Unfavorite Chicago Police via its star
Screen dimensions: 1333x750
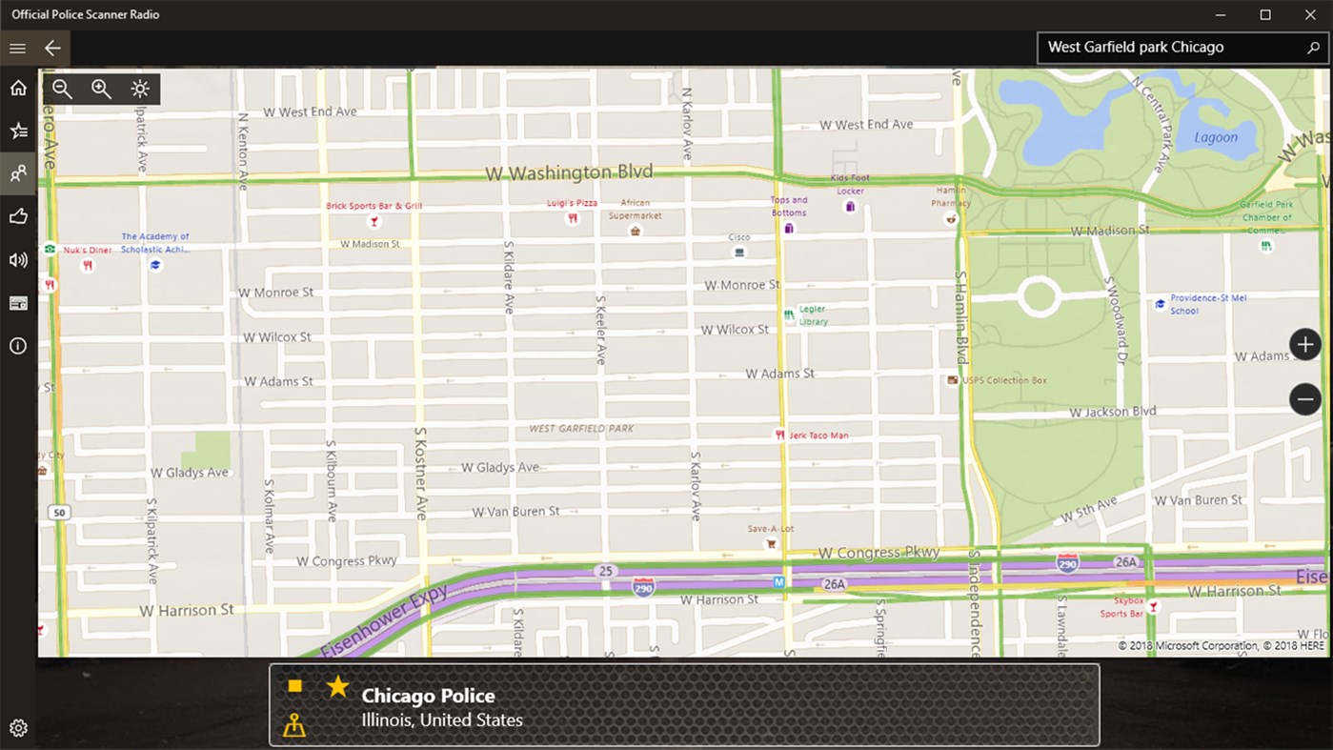click(x=336, y=685)
